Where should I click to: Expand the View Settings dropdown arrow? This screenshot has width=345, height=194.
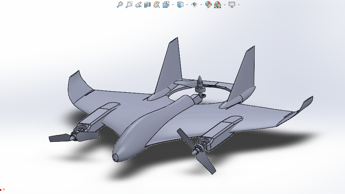pyautogui.click(x=239, y=5)
